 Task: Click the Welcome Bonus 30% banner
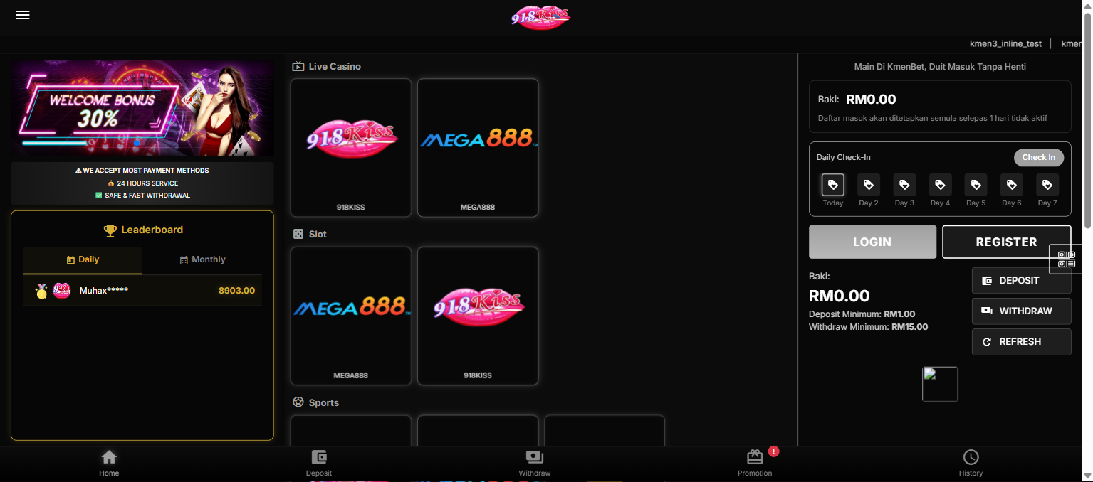pyautogui.click(x=142, y=108)
